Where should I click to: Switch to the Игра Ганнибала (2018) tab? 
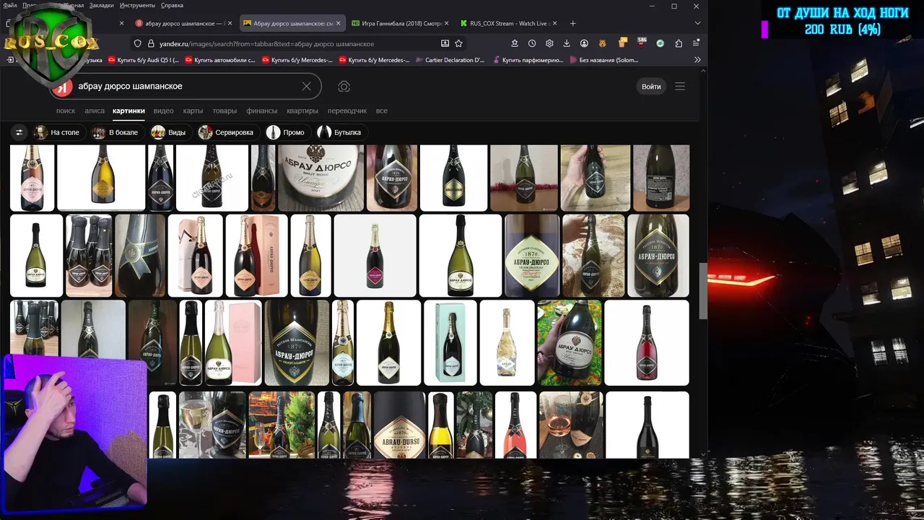pos(398,23)
